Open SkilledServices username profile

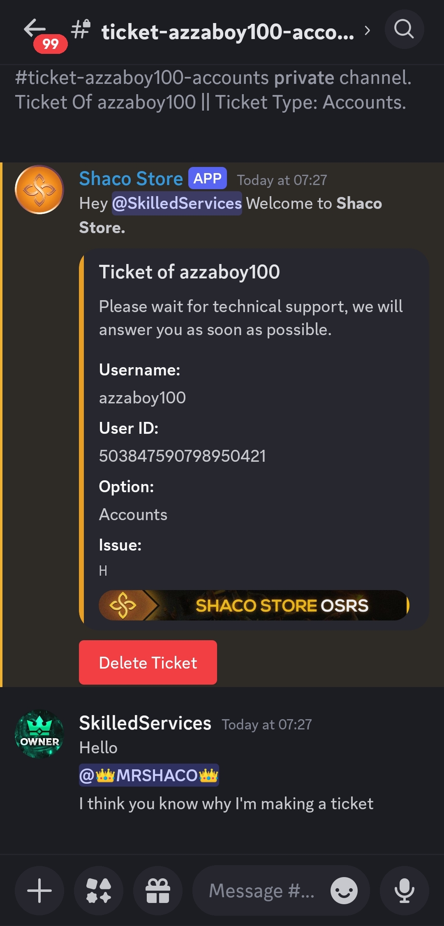tap(145, 723)
